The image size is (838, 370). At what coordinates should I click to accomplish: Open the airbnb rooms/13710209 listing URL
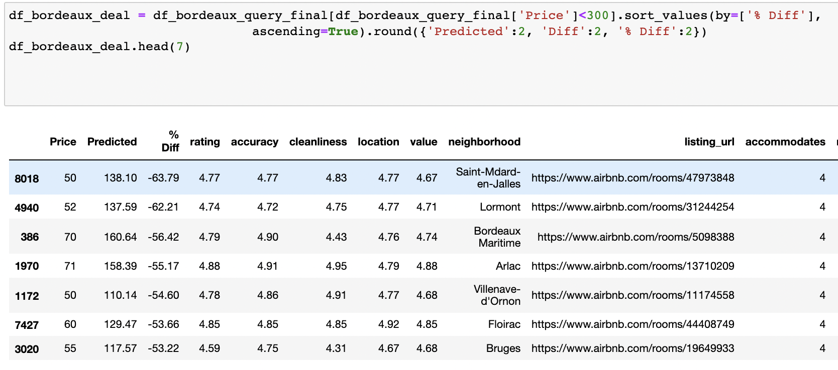tap(633, 266)
